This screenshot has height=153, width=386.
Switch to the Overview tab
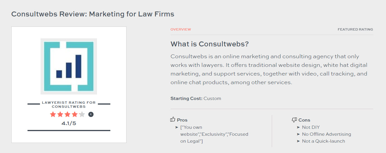point(181,29)
